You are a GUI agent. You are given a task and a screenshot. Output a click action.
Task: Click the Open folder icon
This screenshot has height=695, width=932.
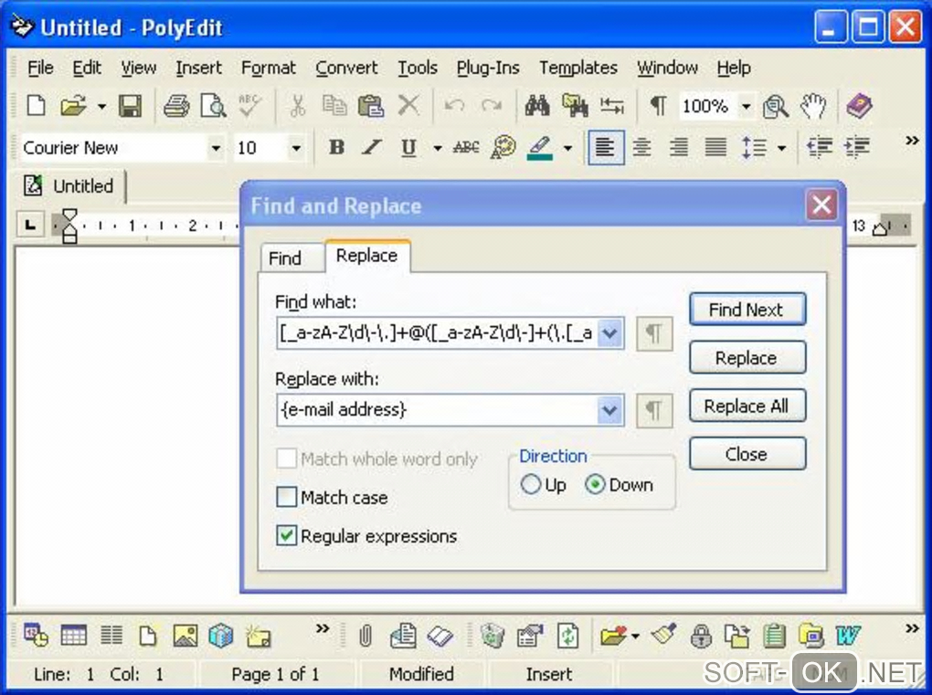coord(73,106)
